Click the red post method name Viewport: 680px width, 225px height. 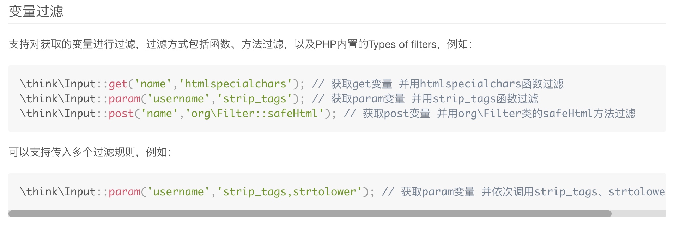click(121, 114)
